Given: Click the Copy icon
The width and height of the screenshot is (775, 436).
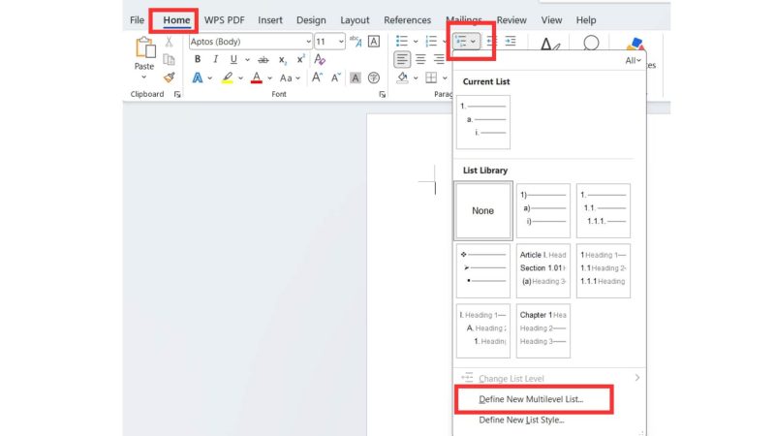Looking at the screenshot, I should 169,59.
